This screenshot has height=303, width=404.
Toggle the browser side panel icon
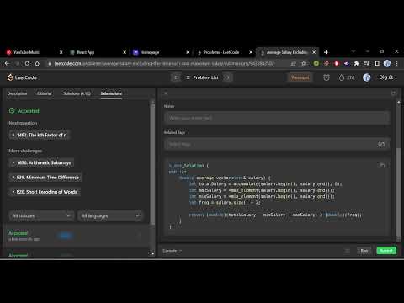(x=377, y=64)
